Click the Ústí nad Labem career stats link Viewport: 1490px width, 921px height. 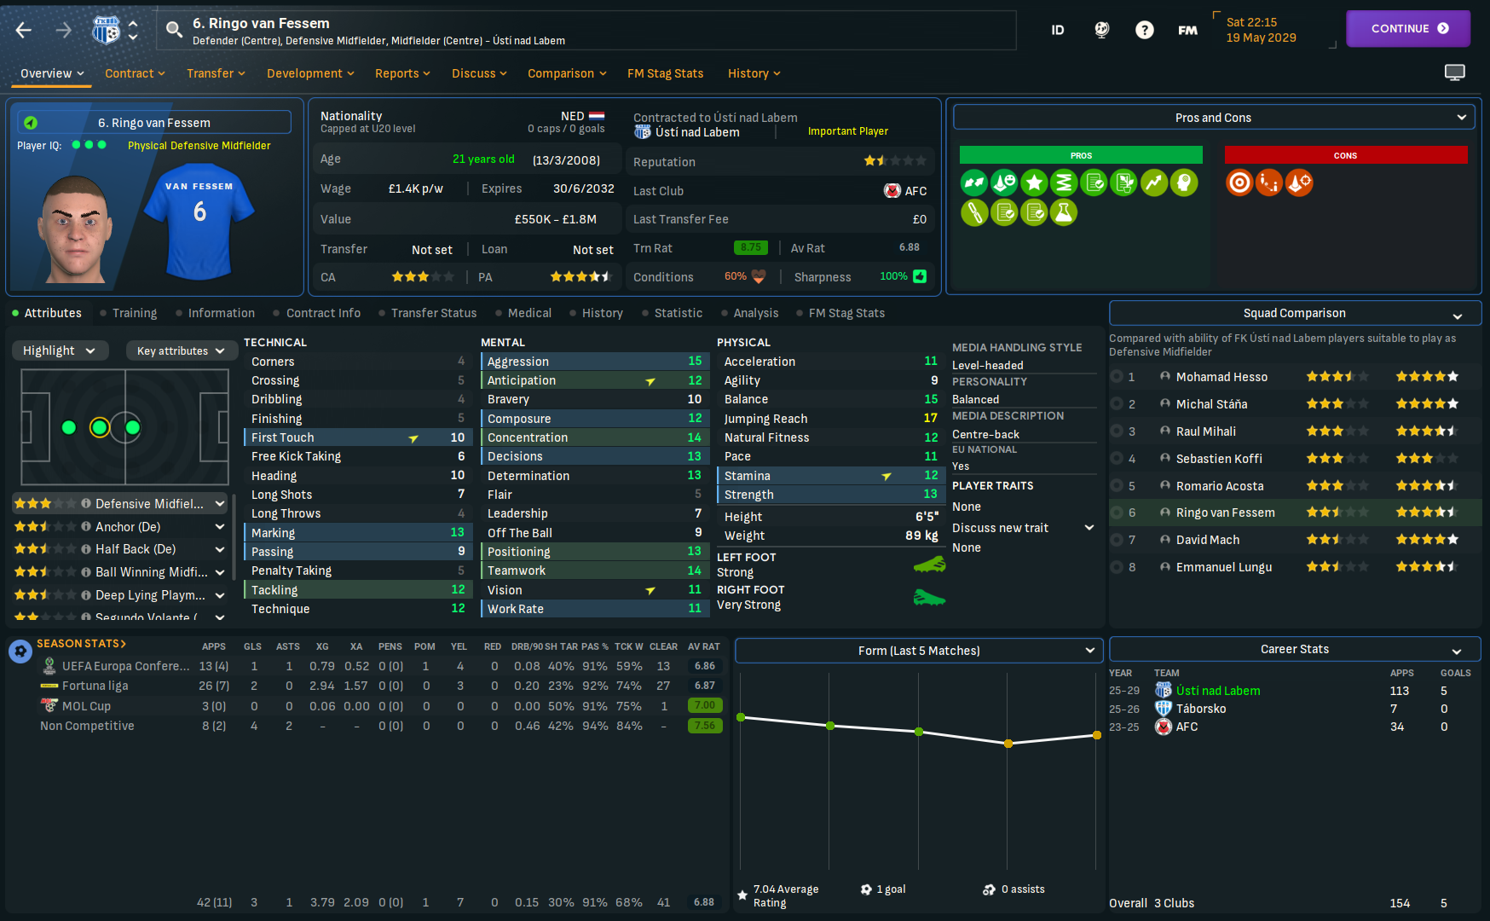[1218, 691]
